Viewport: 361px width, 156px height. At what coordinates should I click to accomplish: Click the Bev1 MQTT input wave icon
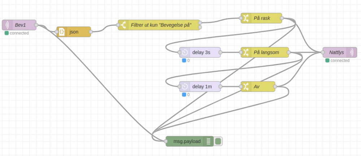[x=7, y=25]
